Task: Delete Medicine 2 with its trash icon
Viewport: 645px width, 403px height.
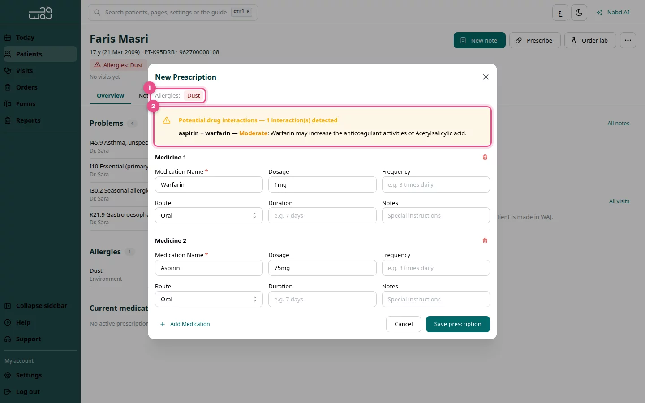Action: pyautogui.click(x=485, y=240)
